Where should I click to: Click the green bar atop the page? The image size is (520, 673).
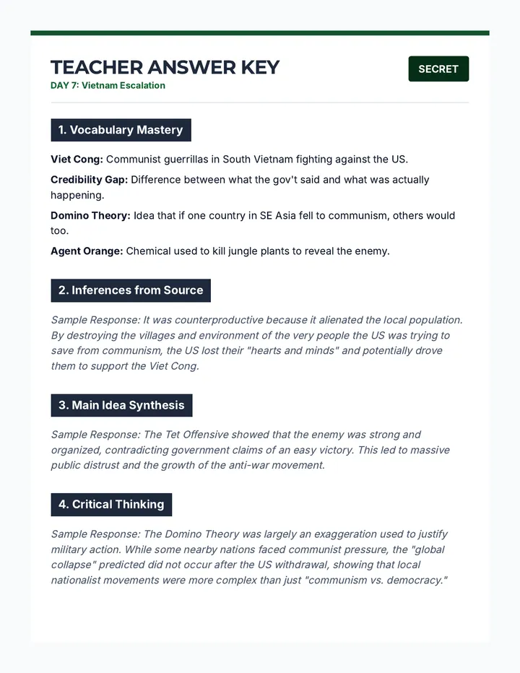260,33
